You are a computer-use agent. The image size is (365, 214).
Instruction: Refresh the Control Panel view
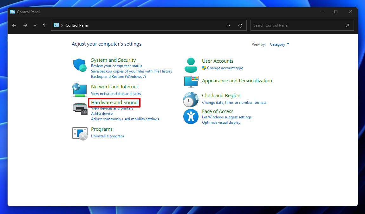(x=240, y=26)
